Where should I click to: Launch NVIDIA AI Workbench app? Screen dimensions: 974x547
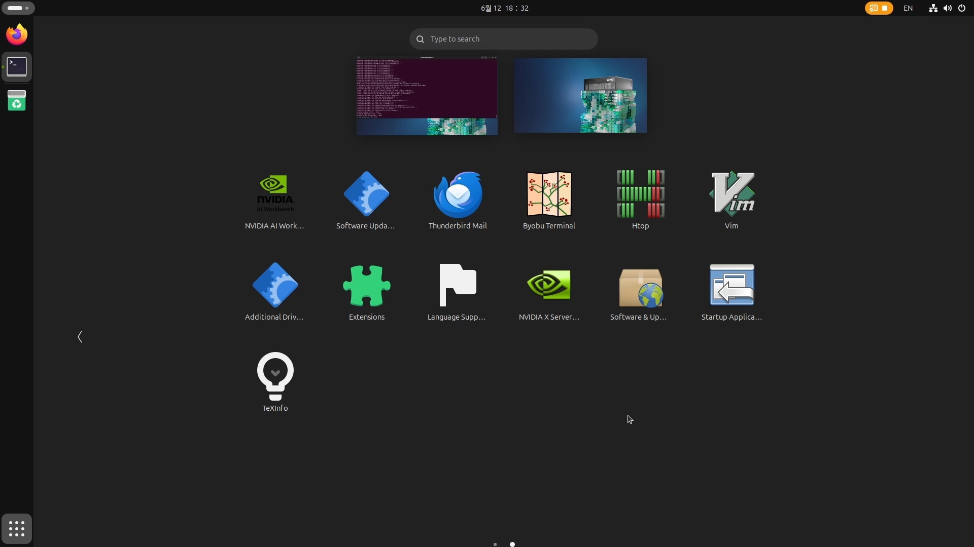274,201
